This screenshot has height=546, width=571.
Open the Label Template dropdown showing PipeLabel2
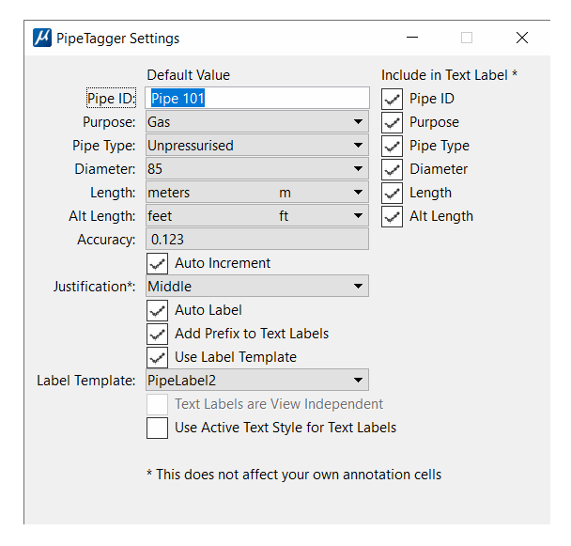click(x=257, y=381)
